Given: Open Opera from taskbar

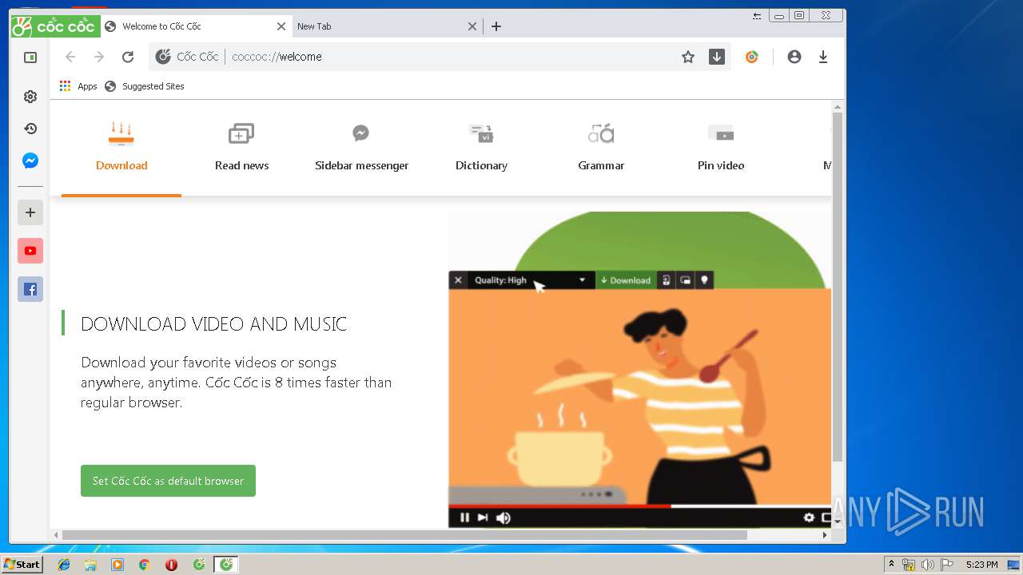Looking at the screenshot, I should click(171, 565).
